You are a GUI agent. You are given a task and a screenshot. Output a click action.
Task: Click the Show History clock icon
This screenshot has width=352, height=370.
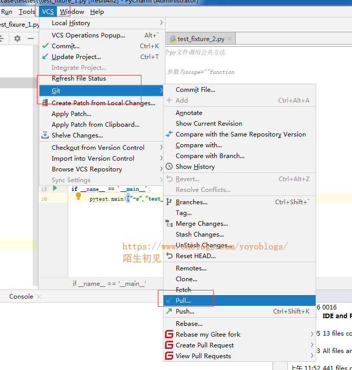pos(169,166)
